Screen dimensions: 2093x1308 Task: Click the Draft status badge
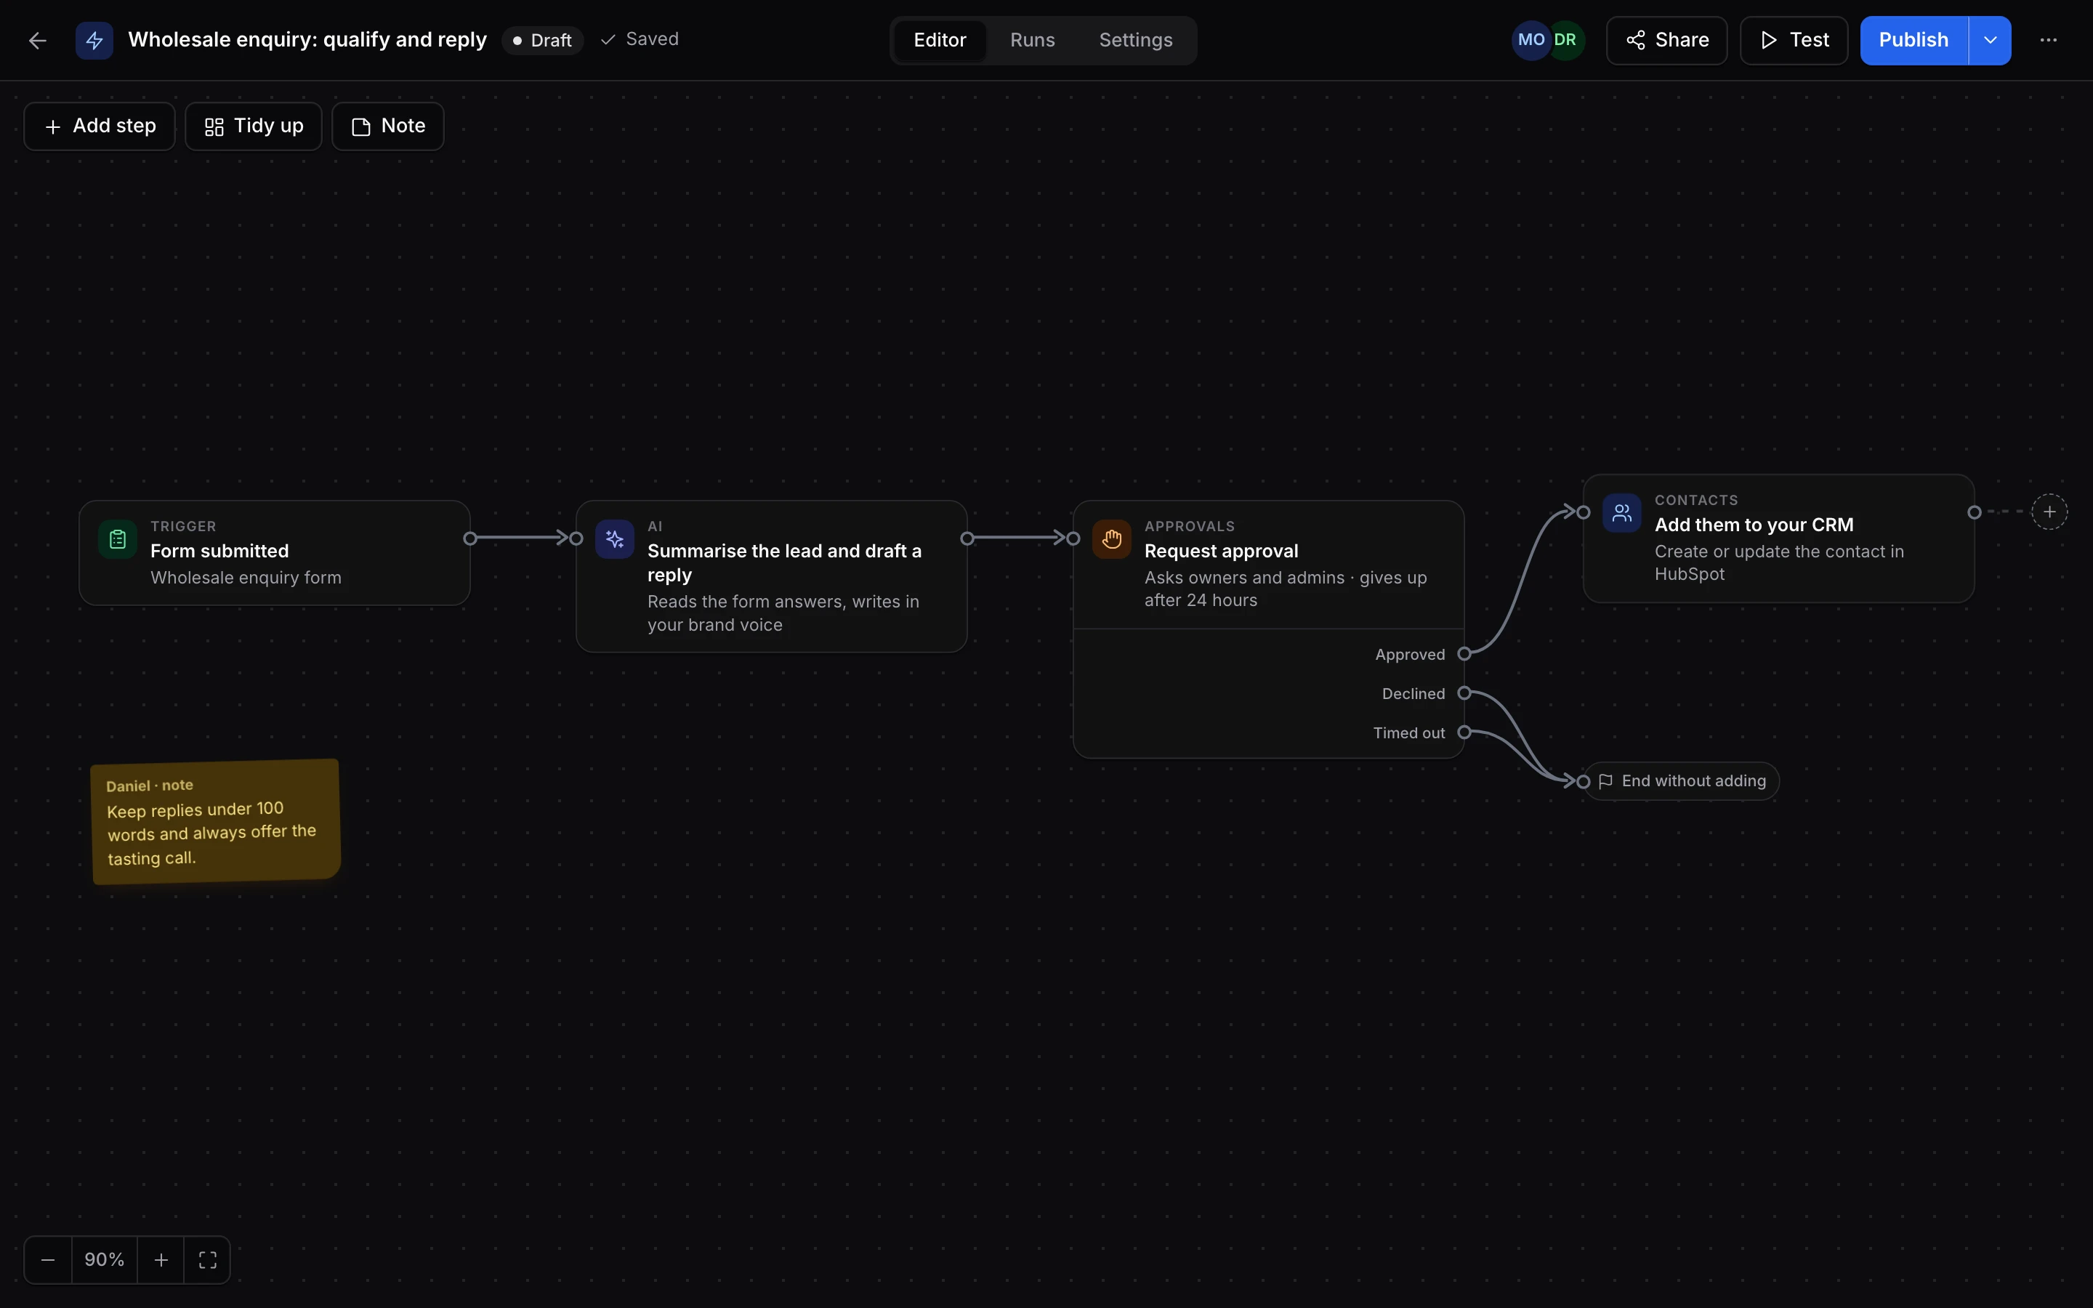542,41
